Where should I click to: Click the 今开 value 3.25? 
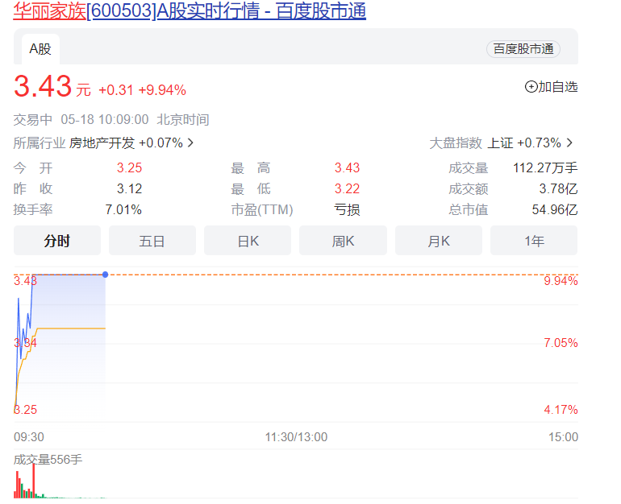point(129,167)
